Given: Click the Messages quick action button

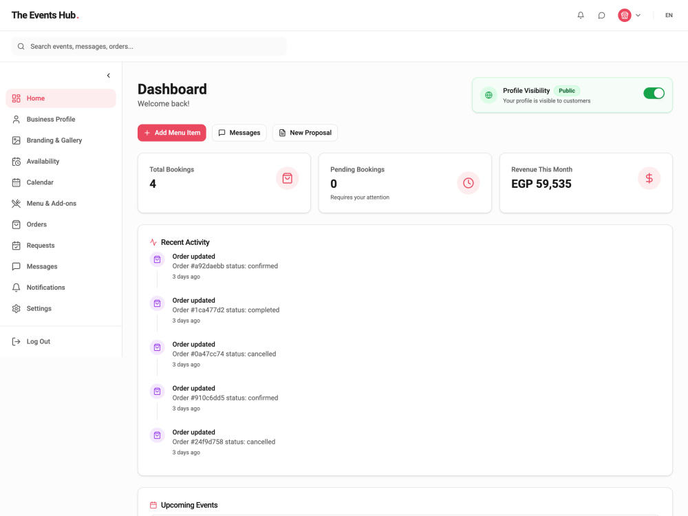Looking at the screenshot, I should (239, 133).
